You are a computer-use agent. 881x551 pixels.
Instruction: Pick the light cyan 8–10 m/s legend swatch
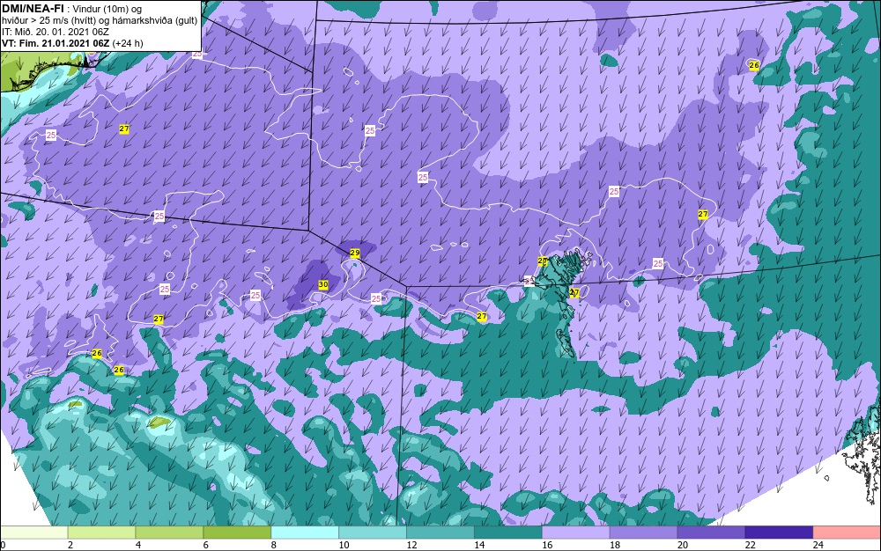[x=305, y=533]
